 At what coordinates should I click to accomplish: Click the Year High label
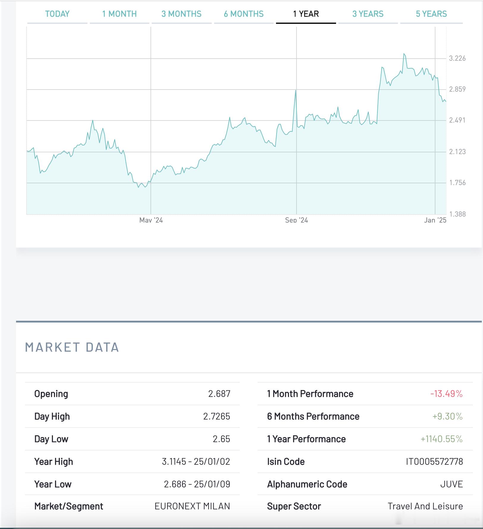point(54,461)
